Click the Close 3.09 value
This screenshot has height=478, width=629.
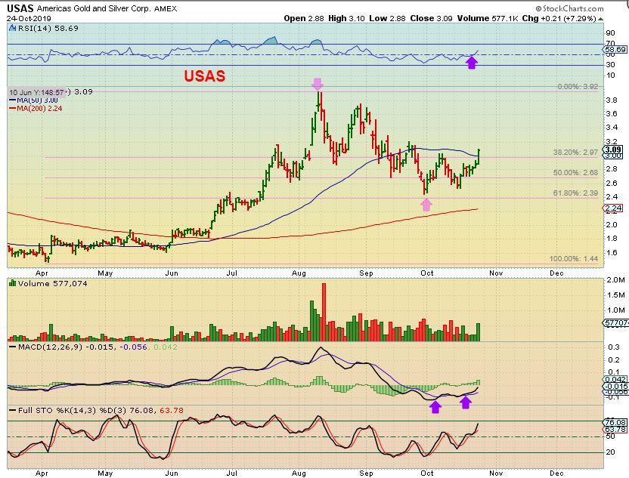point(431,18)
